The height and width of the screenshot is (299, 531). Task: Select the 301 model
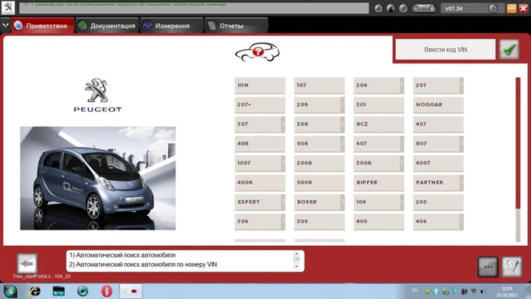tap(378, 105)
